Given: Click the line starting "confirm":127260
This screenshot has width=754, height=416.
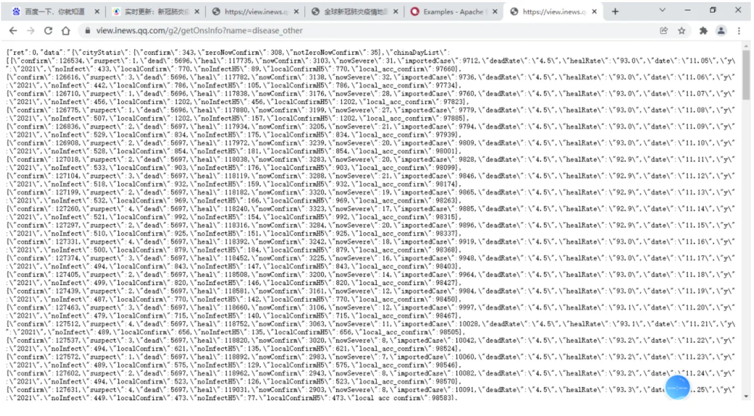Looking at the screenshot, I should pyautogui.click(x=371, y=208).
